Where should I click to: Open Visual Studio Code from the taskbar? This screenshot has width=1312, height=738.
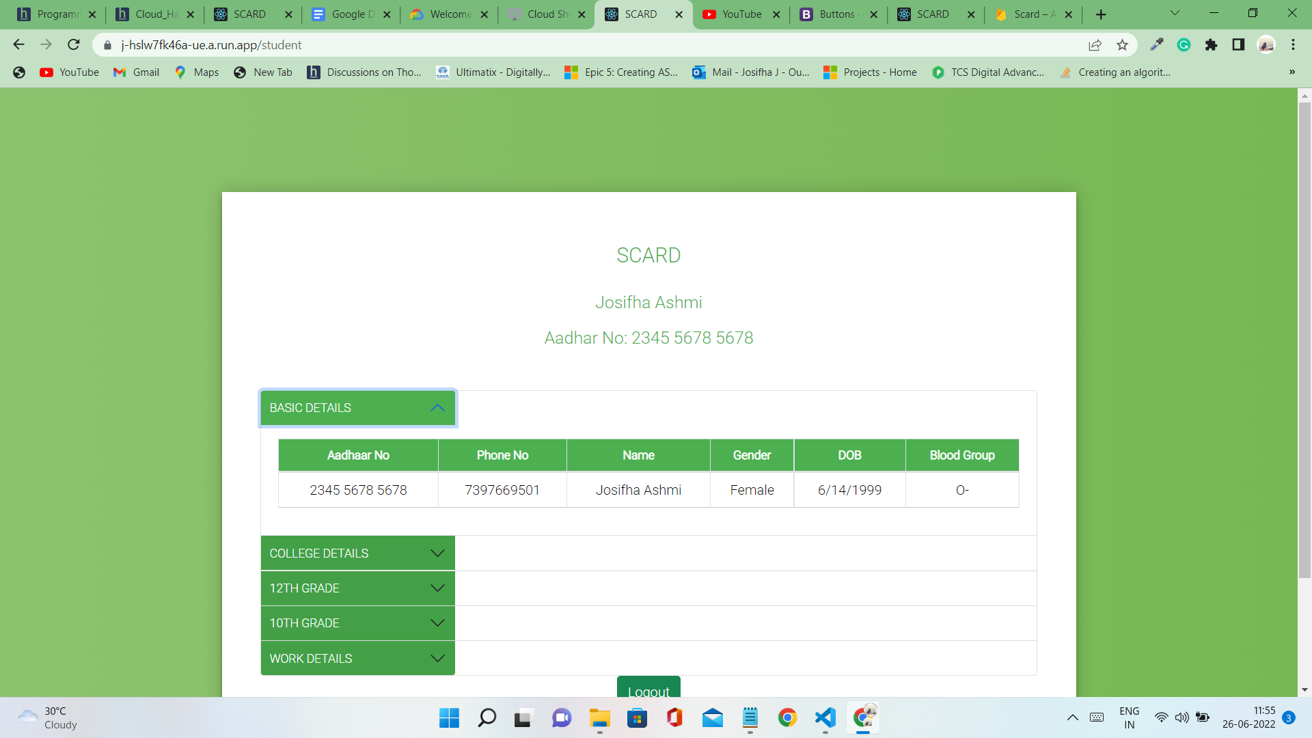pos(825,717)
